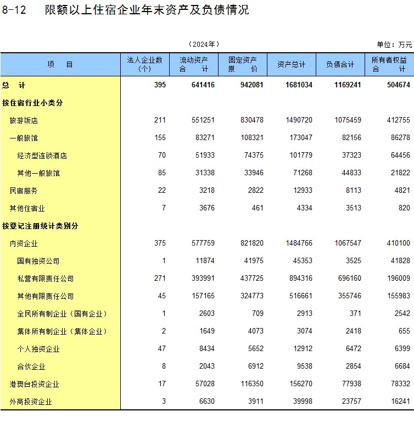Click the 旅游饭店 row label

[24, 120]
